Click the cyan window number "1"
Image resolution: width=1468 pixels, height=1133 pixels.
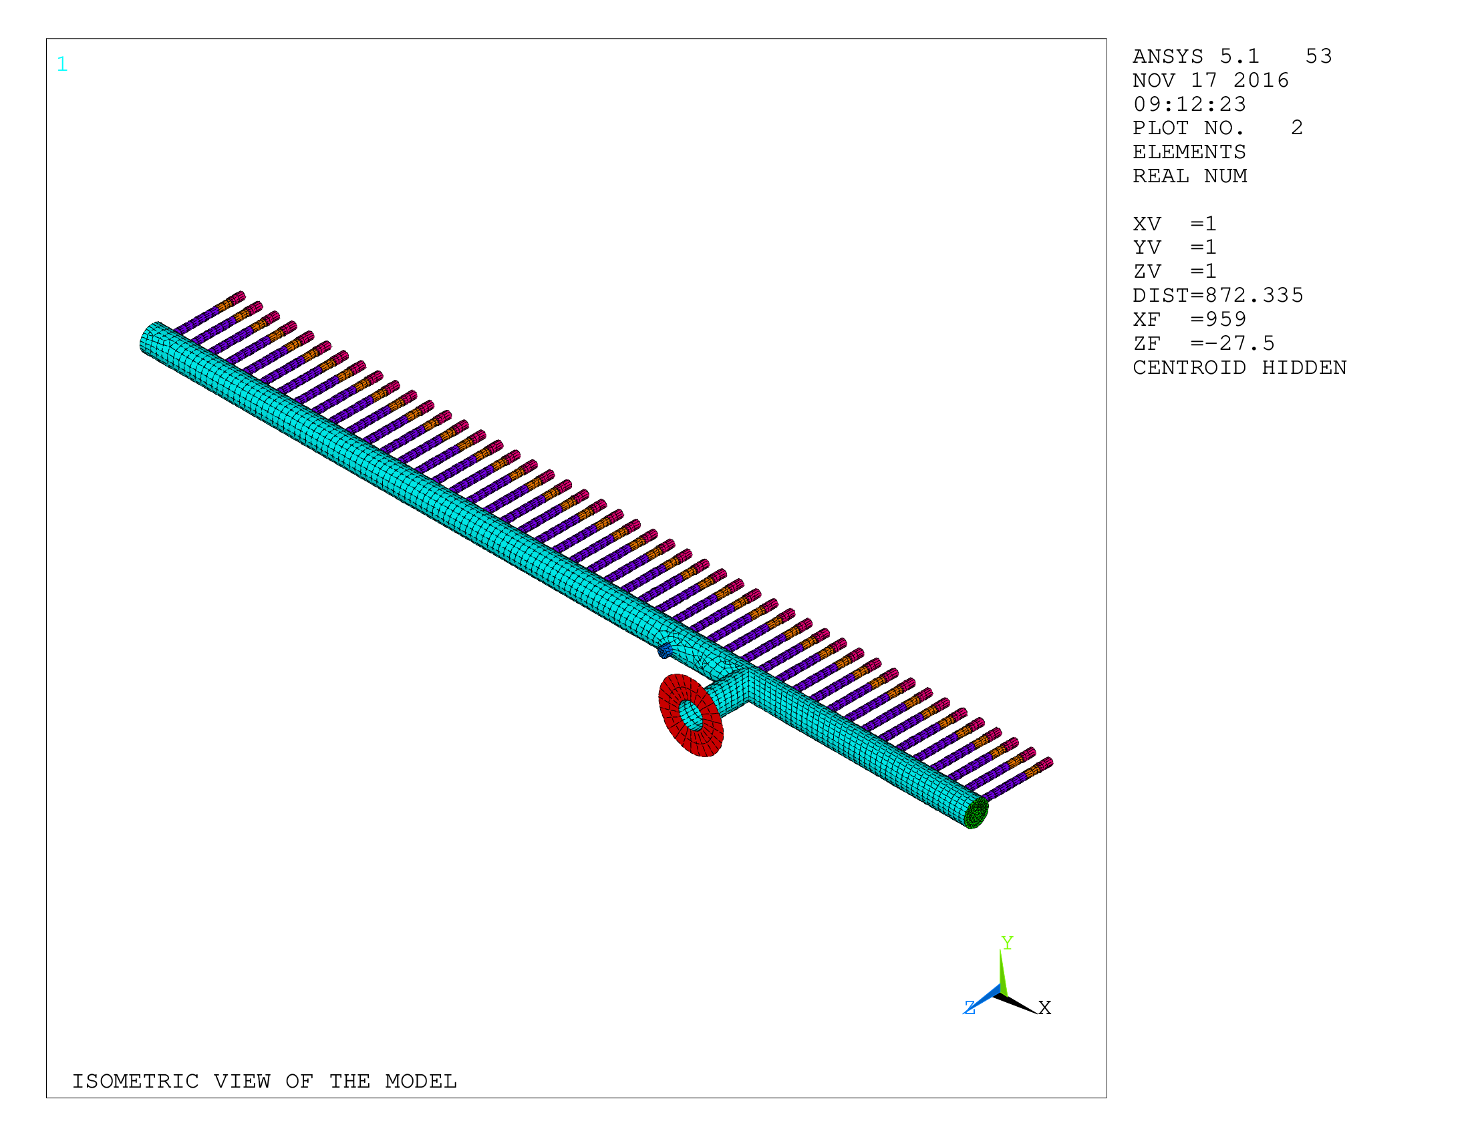tap(62, 65)
